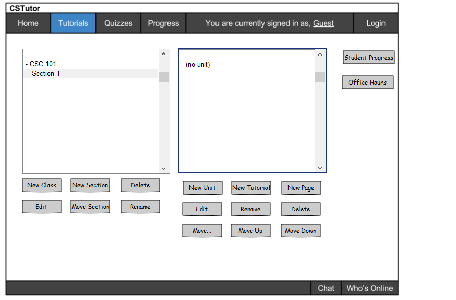Screen dimensions: 456x300
Task: Create a New Unit
Action: coord(202,188)
